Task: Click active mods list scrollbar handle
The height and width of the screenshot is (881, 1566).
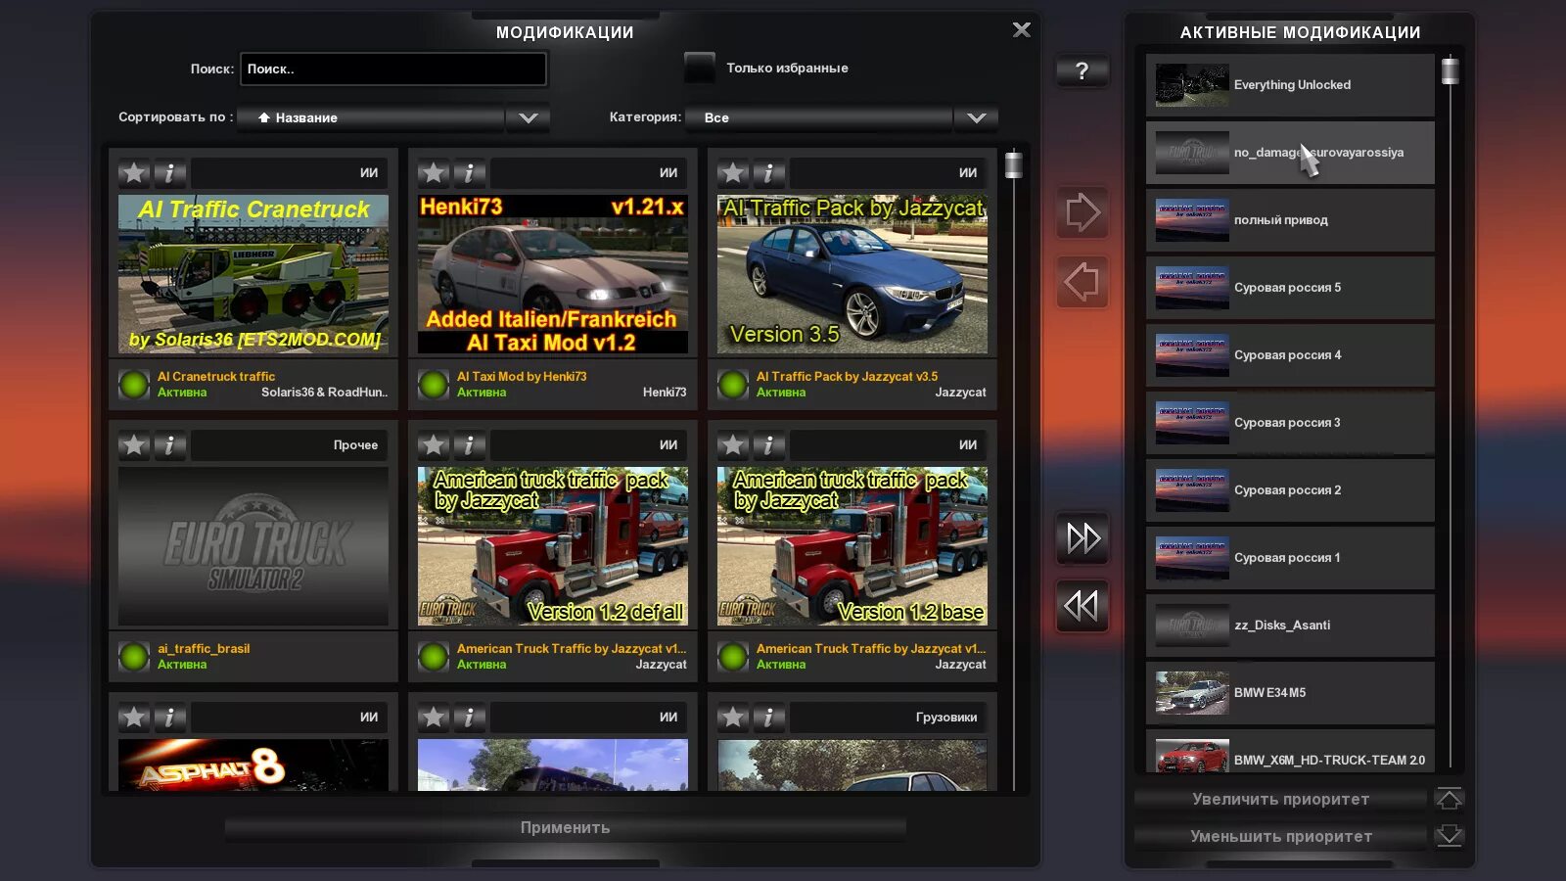Action: click(x=1451, y=70)
